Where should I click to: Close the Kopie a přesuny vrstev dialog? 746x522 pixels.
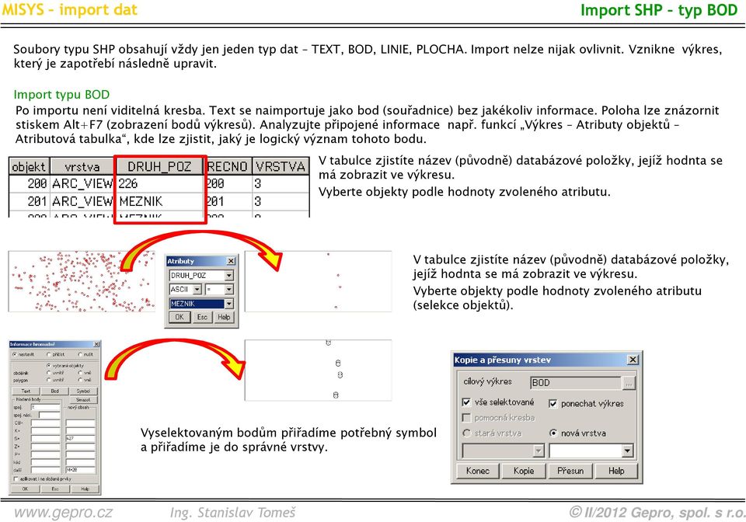(x=633, y=360)
